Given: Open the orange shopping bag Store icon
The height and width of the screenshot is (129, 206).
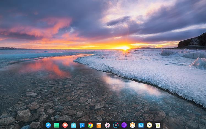Looking at the screenshot, I should 99,125.
